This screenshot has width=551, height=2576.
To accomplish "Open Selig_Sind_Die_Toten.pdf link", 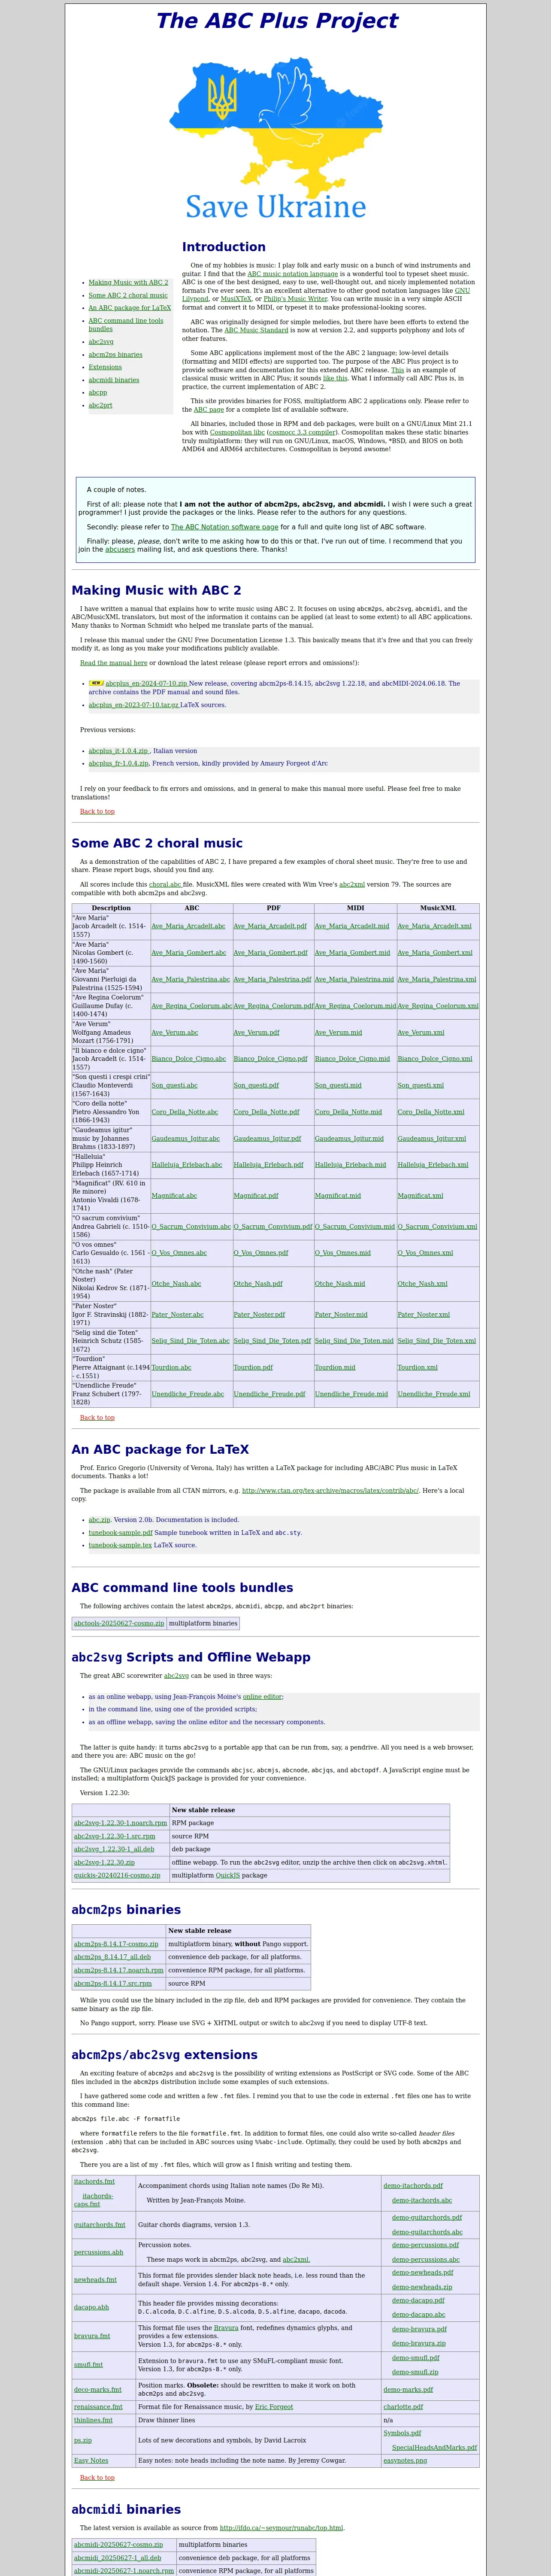I will coord(272,1340).
